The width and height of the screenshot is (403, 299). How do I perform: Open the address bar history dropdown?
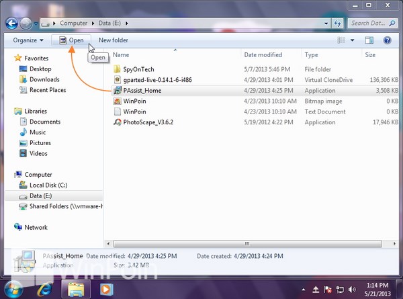[x=326, y=24]
